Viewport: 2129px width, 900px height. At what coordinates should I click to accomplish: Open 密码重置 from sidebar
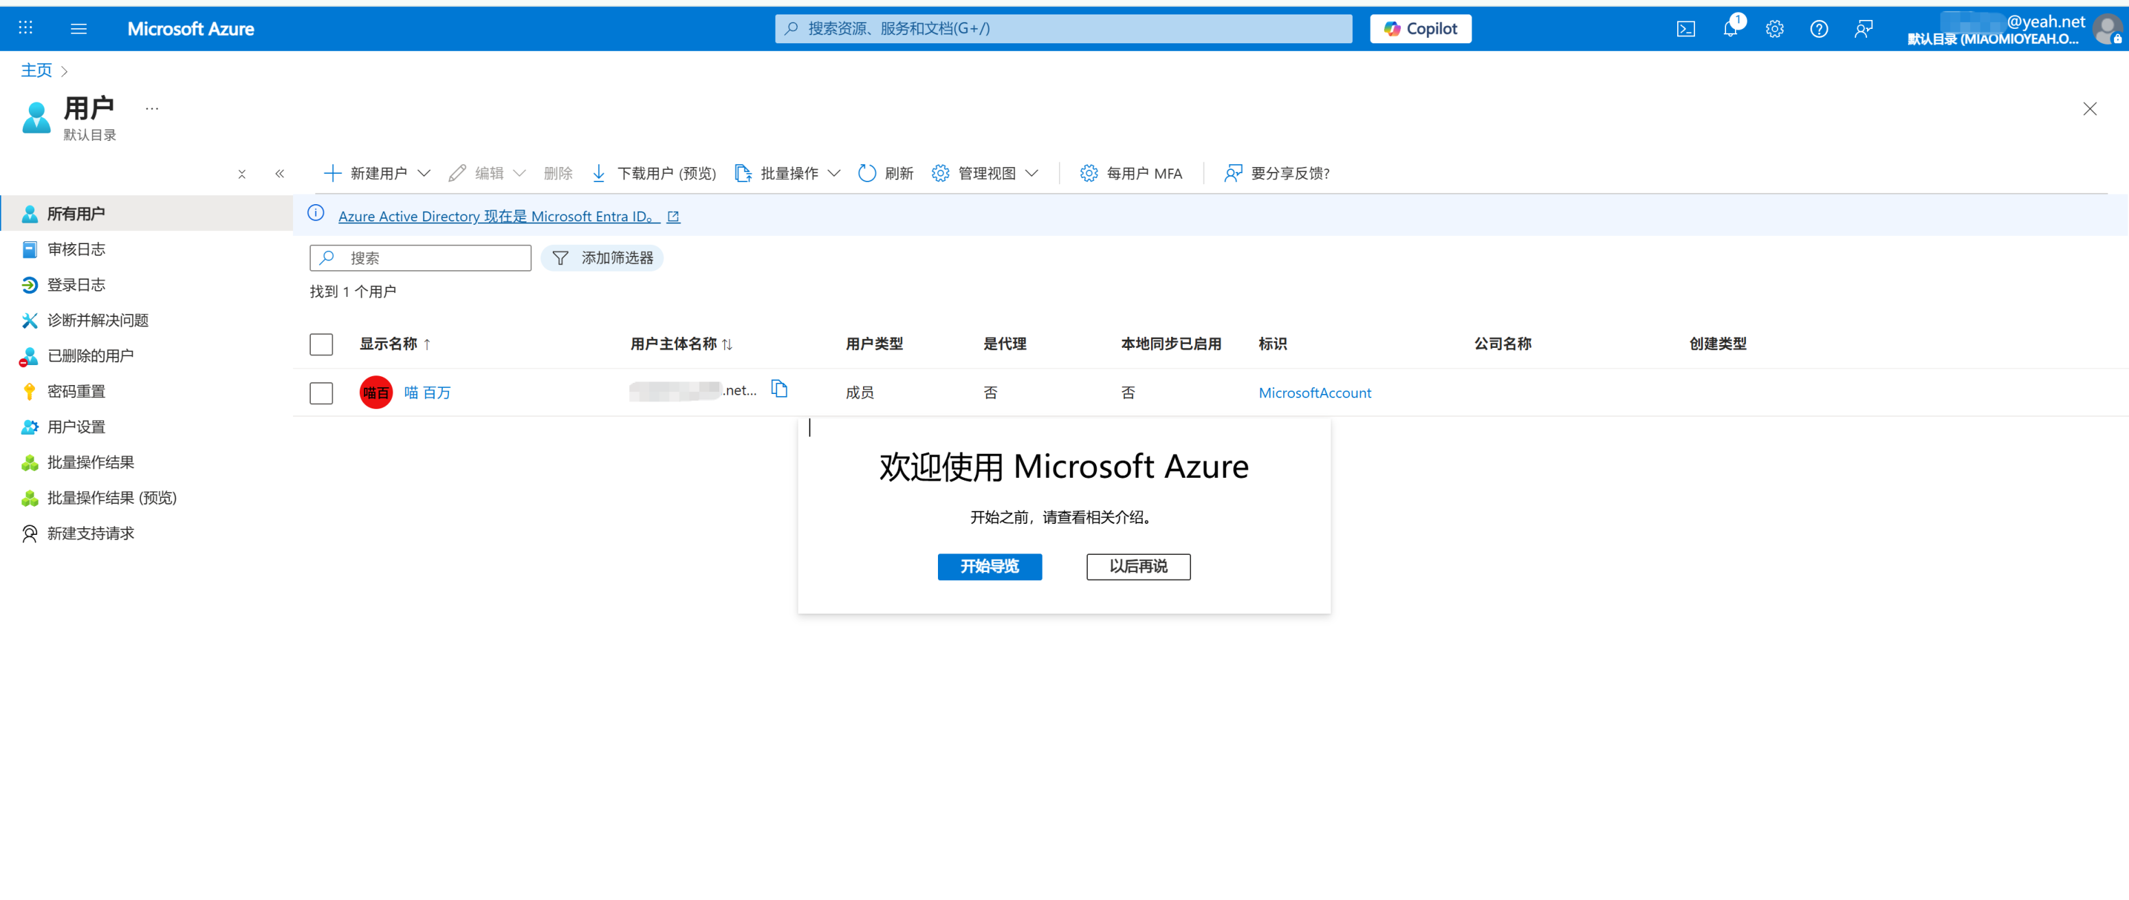click(x=77, y=391)
